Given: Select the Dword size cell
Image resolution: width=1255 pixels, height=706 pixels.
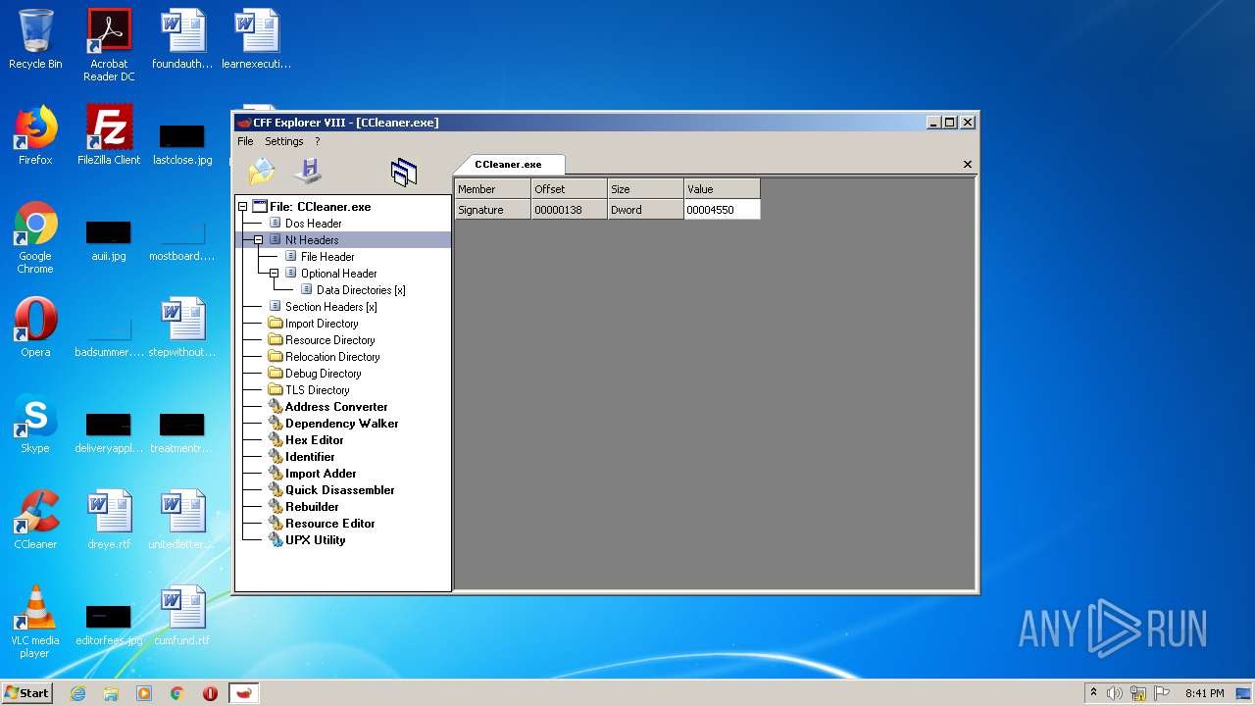Looking at the screenshot, I should pyautogui.click(x=645, y=210).
